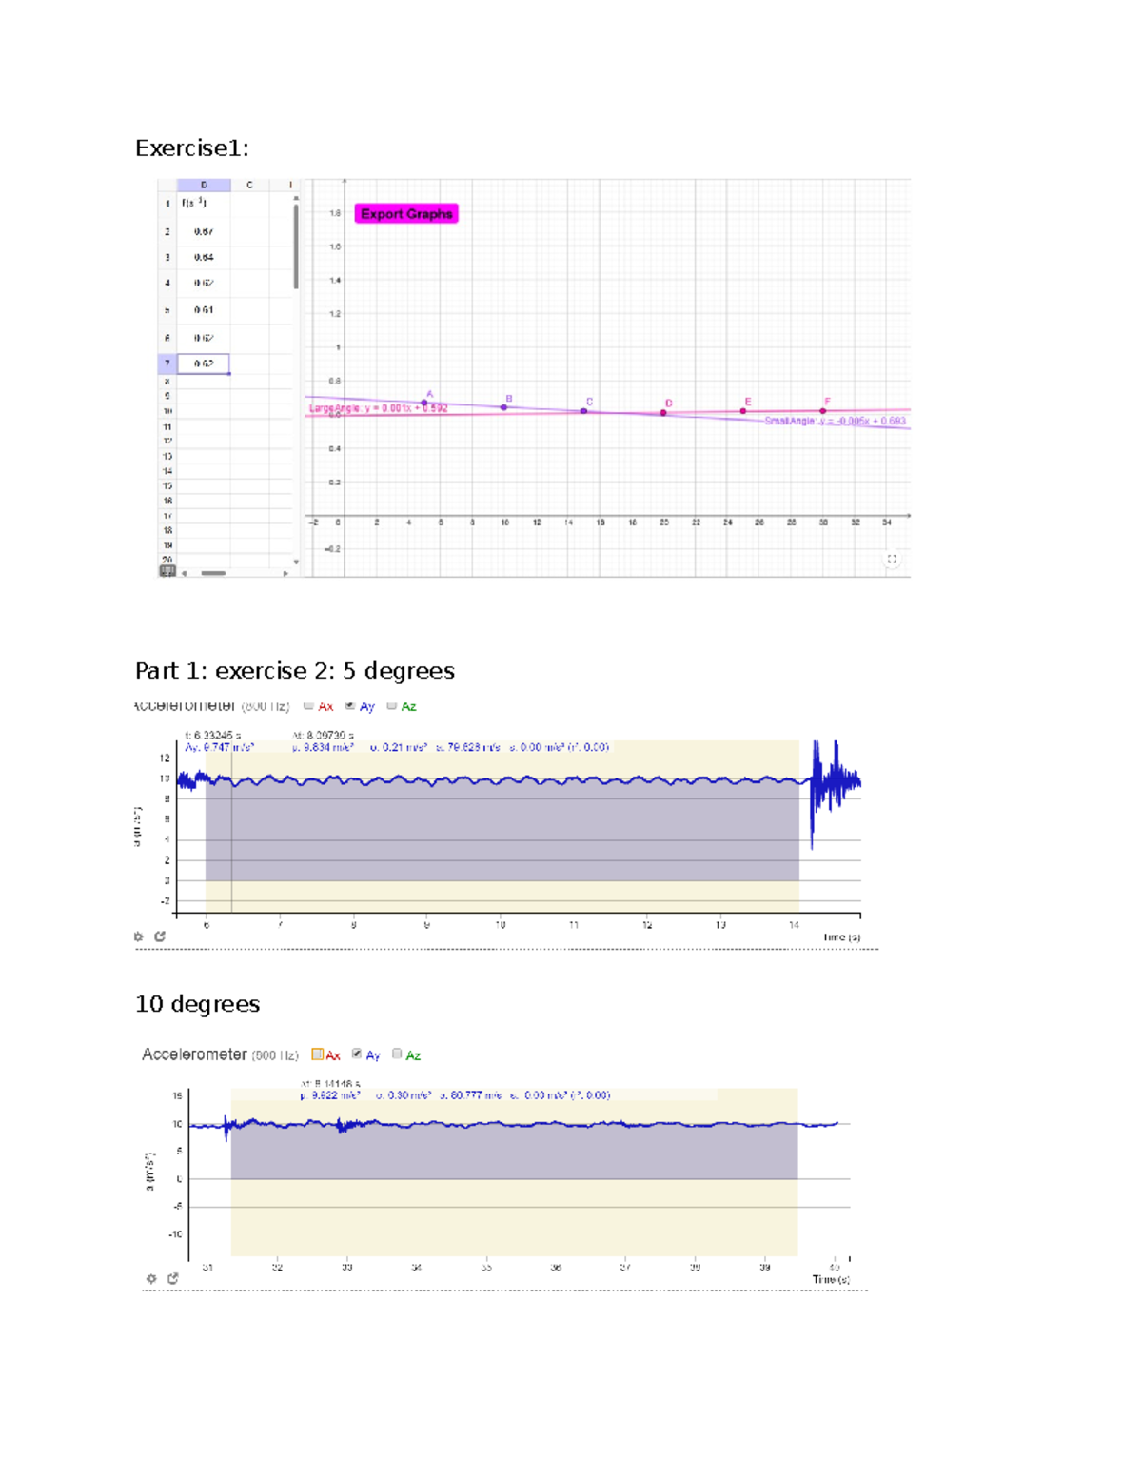Select column D header in the spreadsheet
Screen dimensions: 1142x1478
[x=204, y=183]
